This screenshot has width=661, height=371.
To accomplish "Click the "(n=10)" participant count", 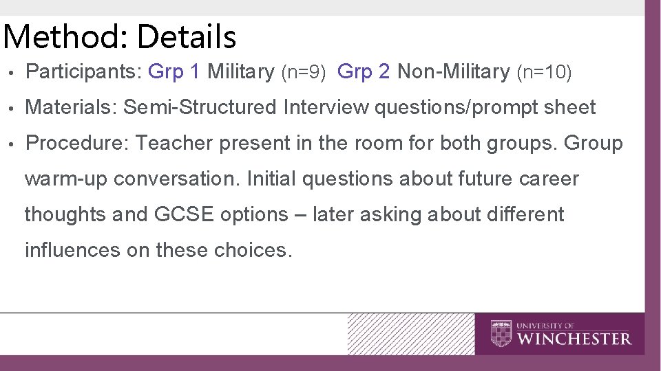I will click(x=544, y=72).
